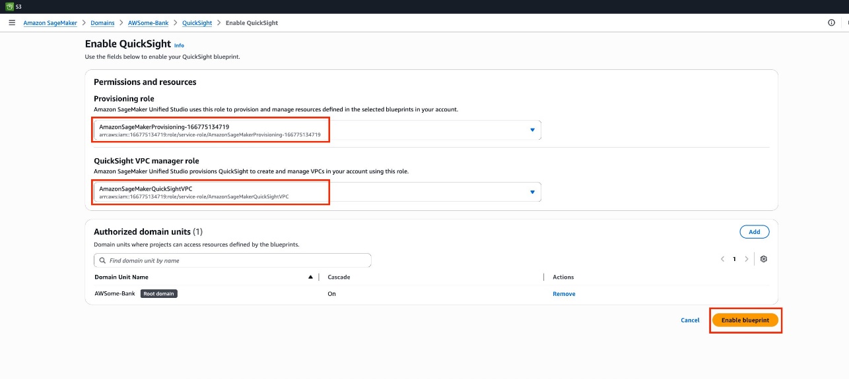Click page number 1 in pagination

tap(734, 259)
